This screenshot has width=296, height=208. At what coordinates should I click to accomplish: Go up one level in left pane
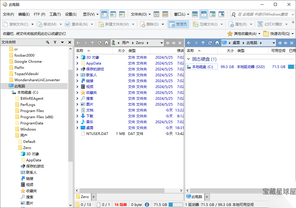click(x=92, y=43)
